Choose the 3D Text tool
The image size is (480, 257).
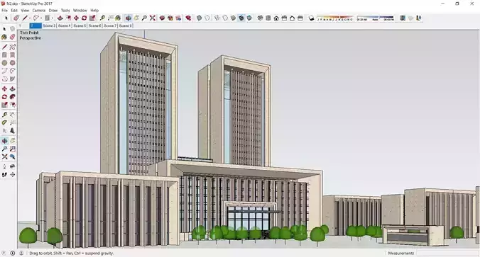coord(13,131)
